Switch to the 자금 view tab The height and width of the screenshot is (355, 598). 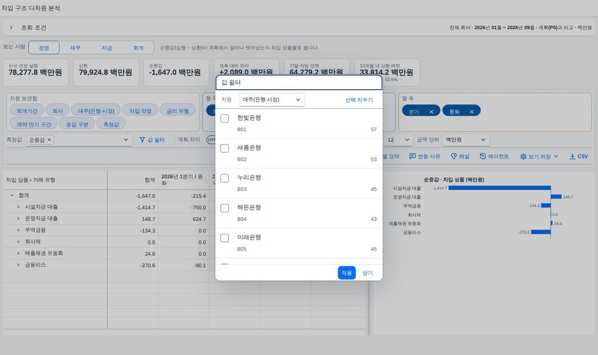(107, 48)
